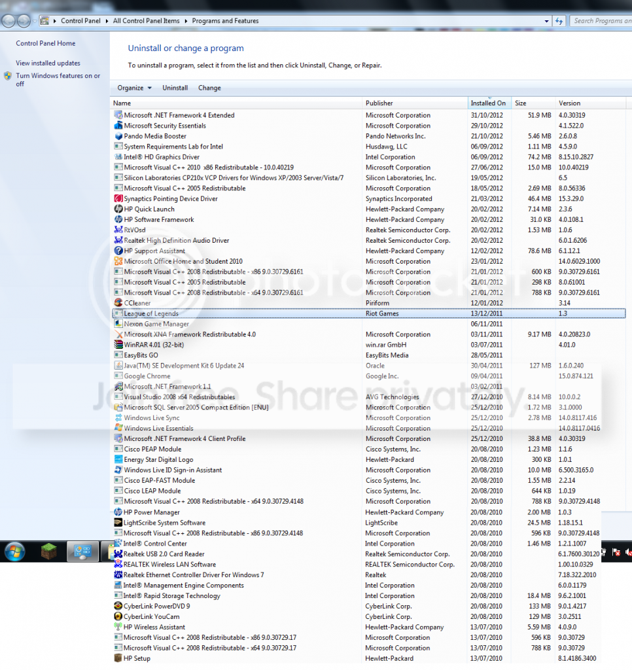Open View installed updates link
This screenshot has width=632, height=670.
(x=48, y=63)
